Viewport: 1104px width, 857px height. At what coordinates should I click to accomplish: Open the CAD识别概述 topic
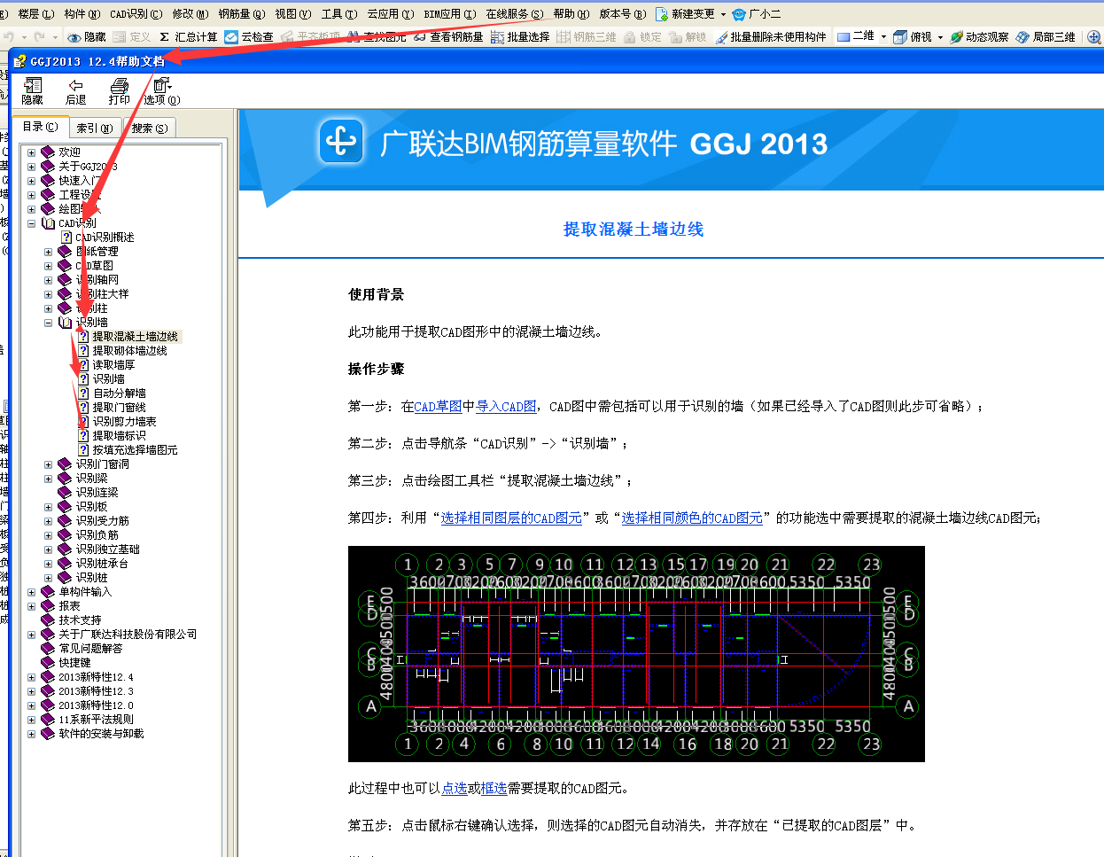tap(105, 238)
